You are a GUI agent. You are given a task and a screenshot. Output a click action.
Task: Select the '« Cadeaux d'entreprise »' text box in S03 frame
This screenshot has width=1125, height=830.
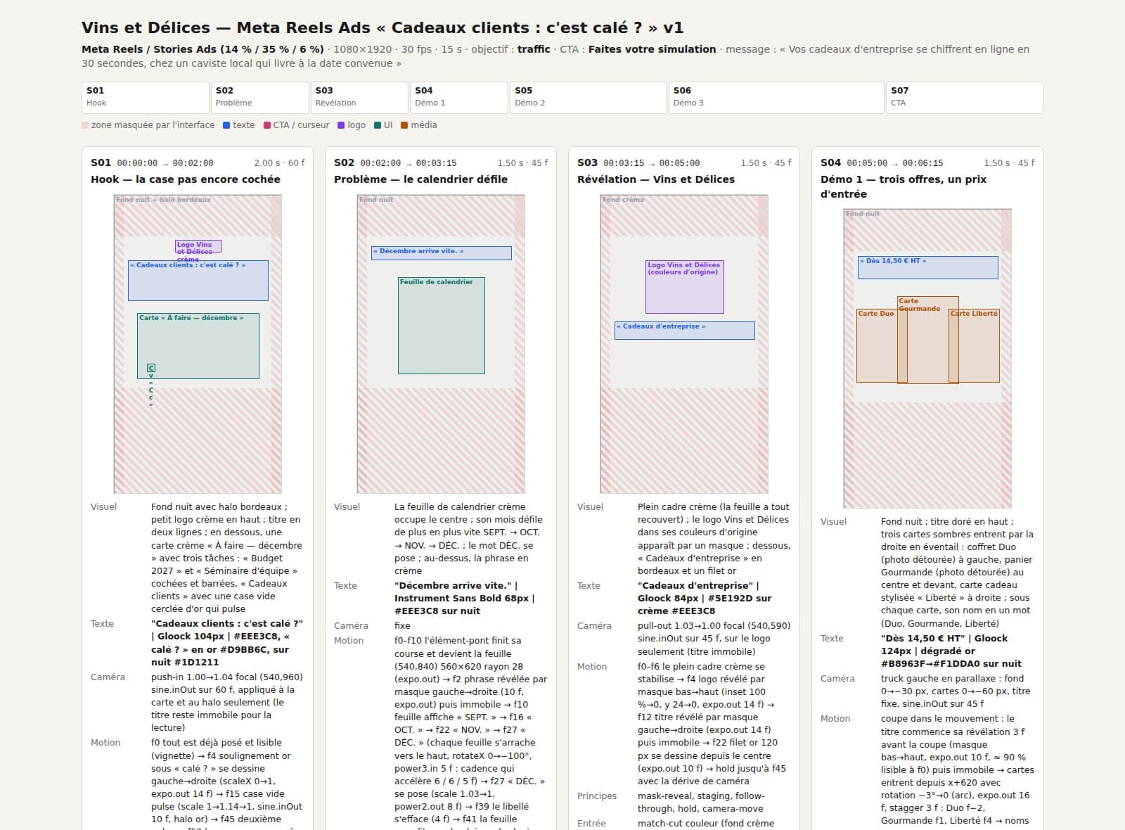(685, 331)
